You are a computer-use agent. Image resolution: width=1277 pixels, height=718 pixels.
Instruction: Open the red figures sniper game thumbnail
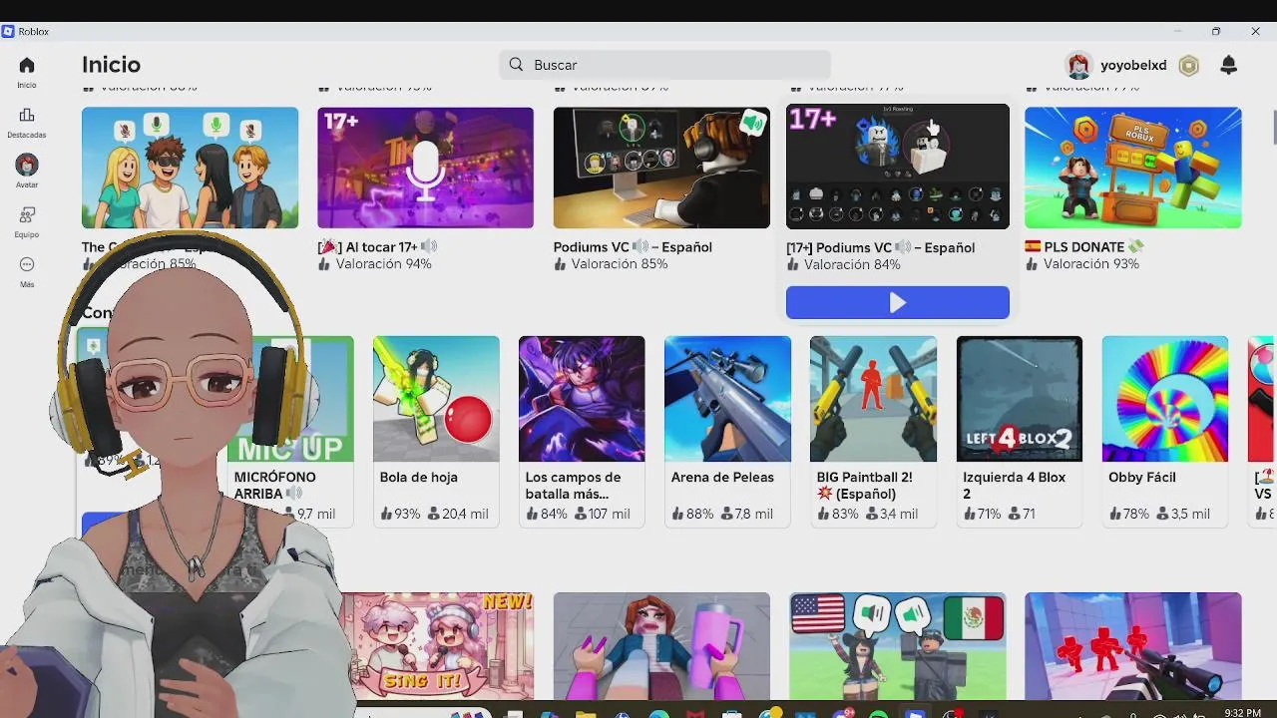1133,646
